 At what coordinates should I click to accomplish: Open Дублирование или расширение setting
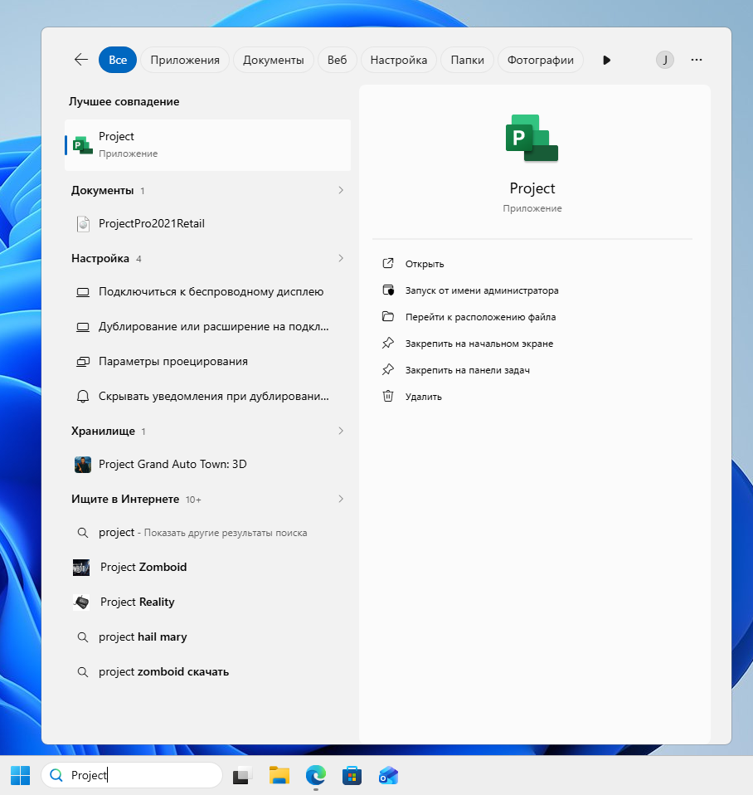pos(208,327)
